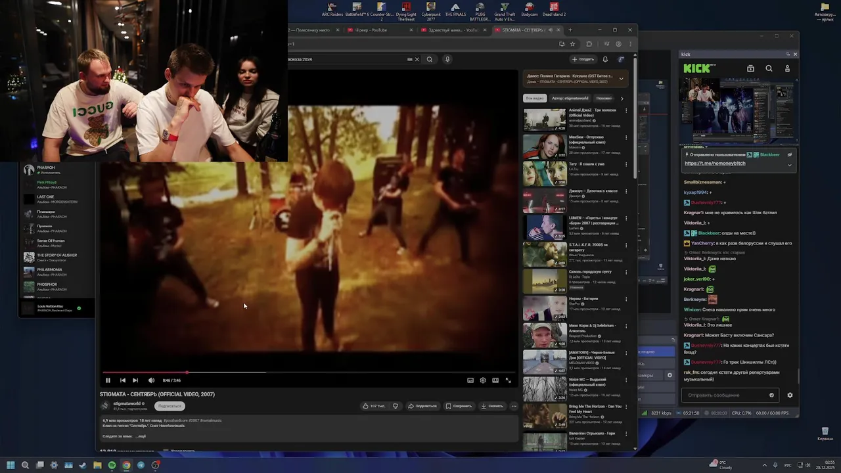Dislike the STIGMATA video

(396, 406)
